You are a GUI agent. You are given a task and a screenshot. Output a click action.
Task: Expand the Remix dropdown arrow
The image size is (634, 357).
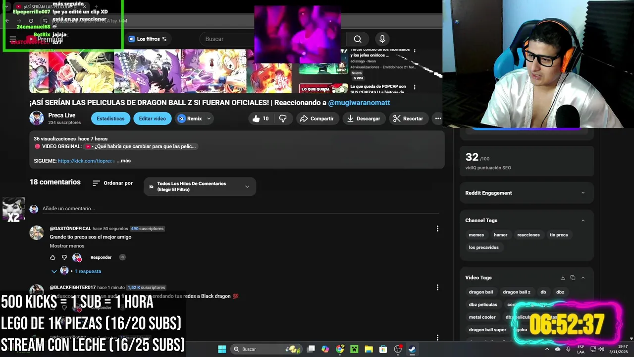click(209, 119)
